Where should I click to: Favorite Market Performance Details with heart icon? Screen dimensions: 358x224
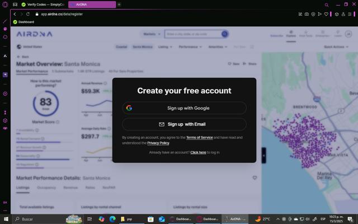click(255, 178)
